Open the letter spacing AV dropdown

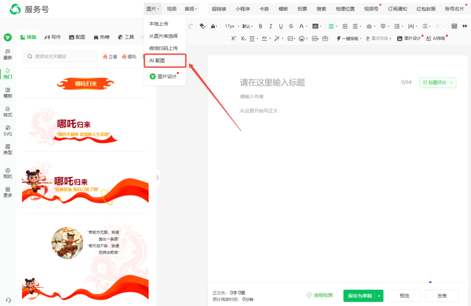pyautogui.click(x=266, y=39)
